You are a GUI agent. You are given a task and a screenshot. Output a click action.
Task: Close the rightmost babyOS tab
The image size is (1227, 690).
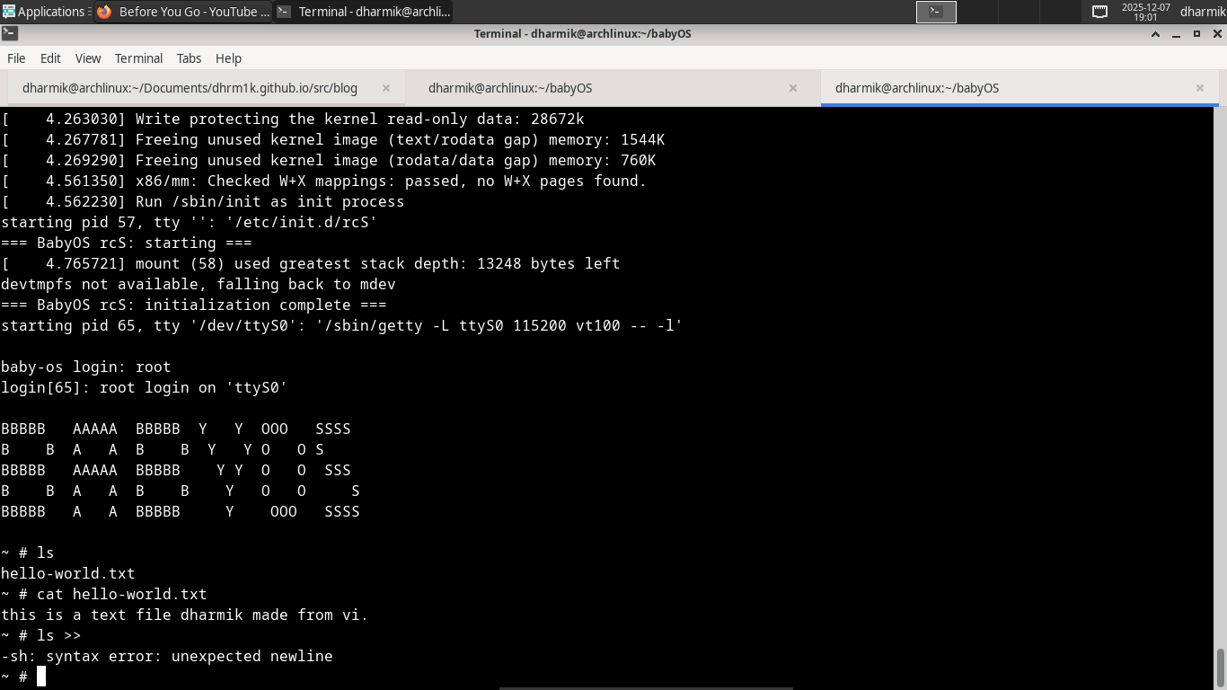pos(1200,87)
